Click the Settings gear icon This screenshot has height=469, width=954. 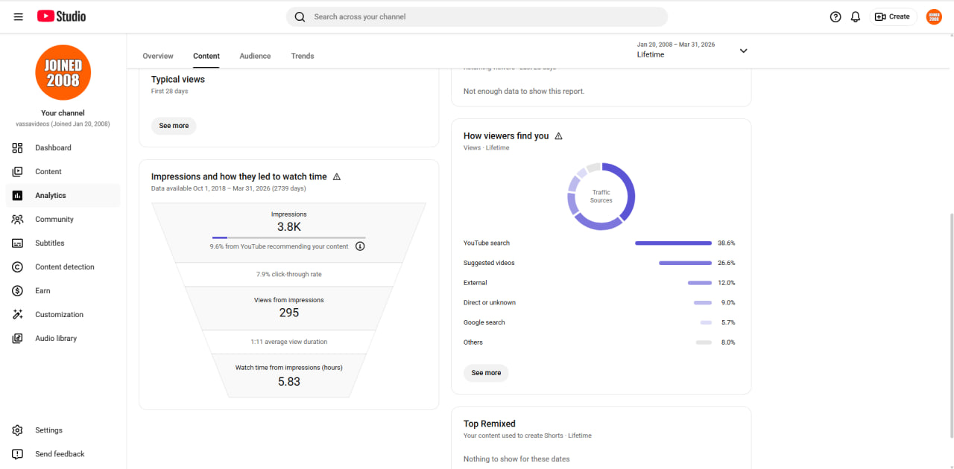tap(18, 430)
